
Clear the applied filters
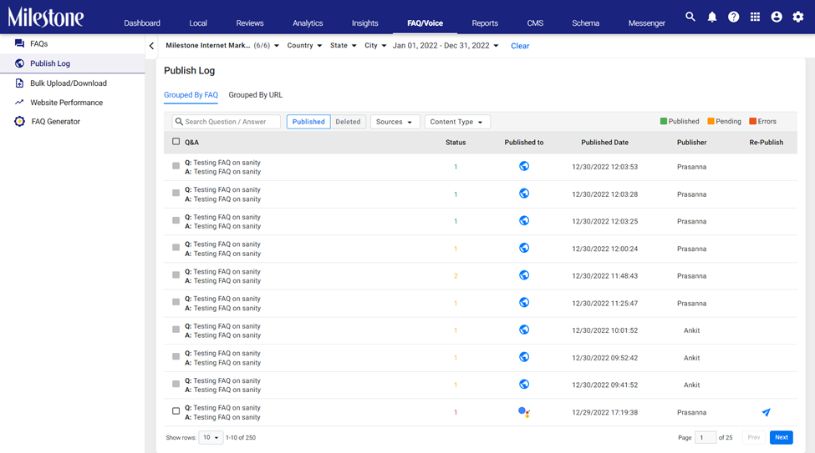pyautogui.click(x=520, y=46)
